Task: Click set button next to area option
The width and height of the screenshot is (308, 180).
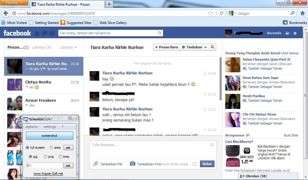Action: coord(68,148)
